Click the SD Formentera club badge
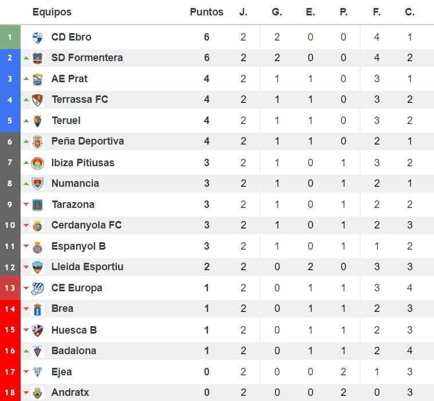The image size is (434, 401). pos(37,58)
